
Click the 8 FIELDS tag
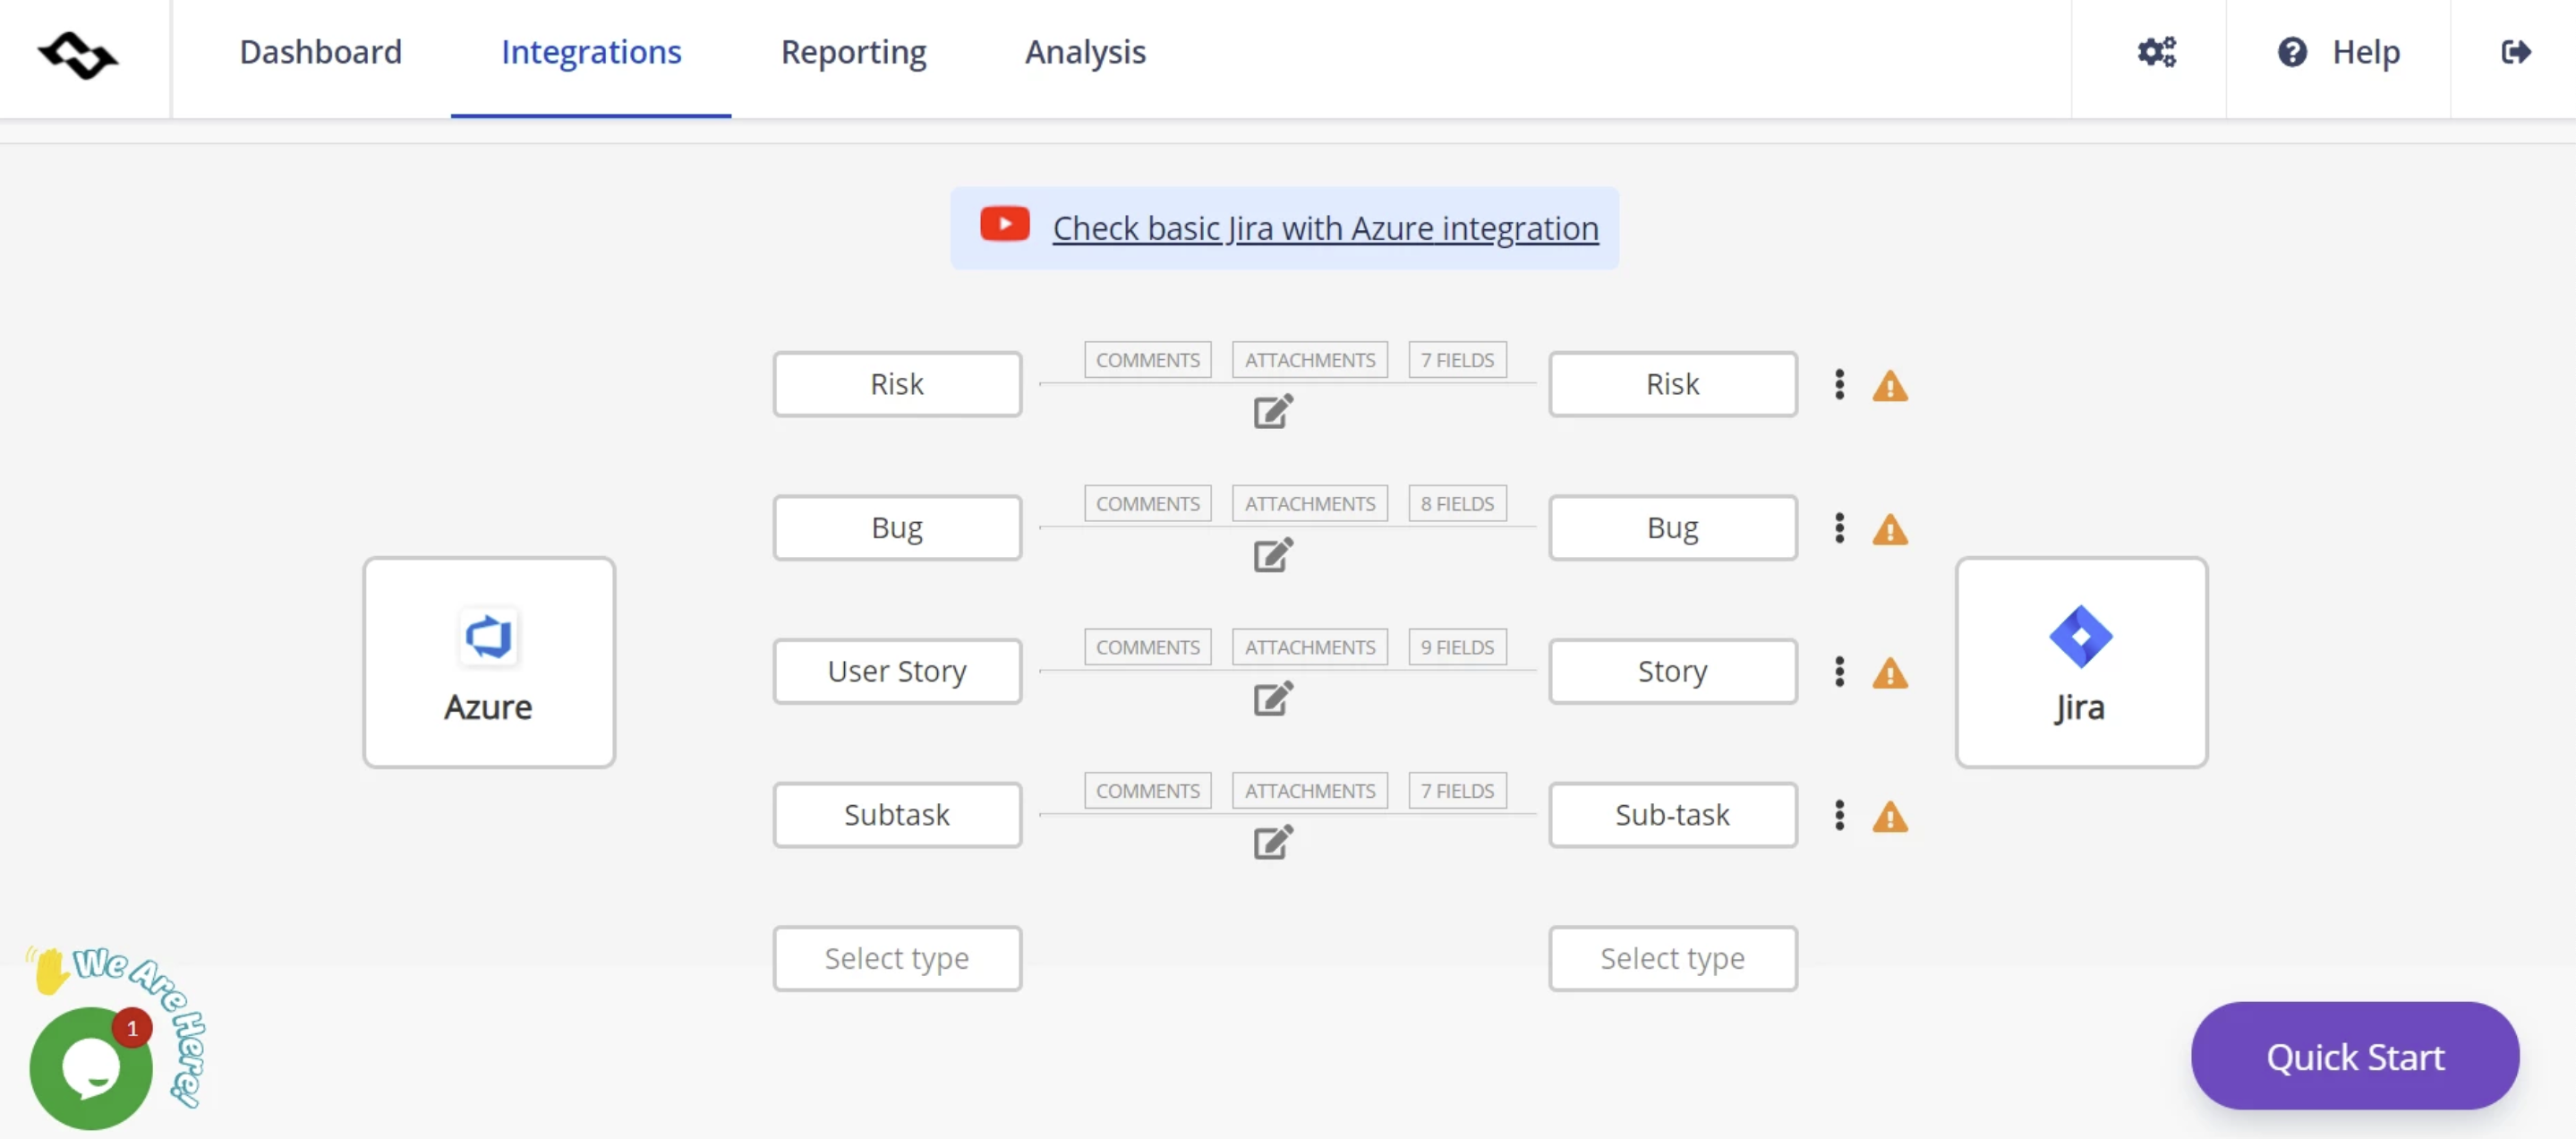coord(1457,504)
